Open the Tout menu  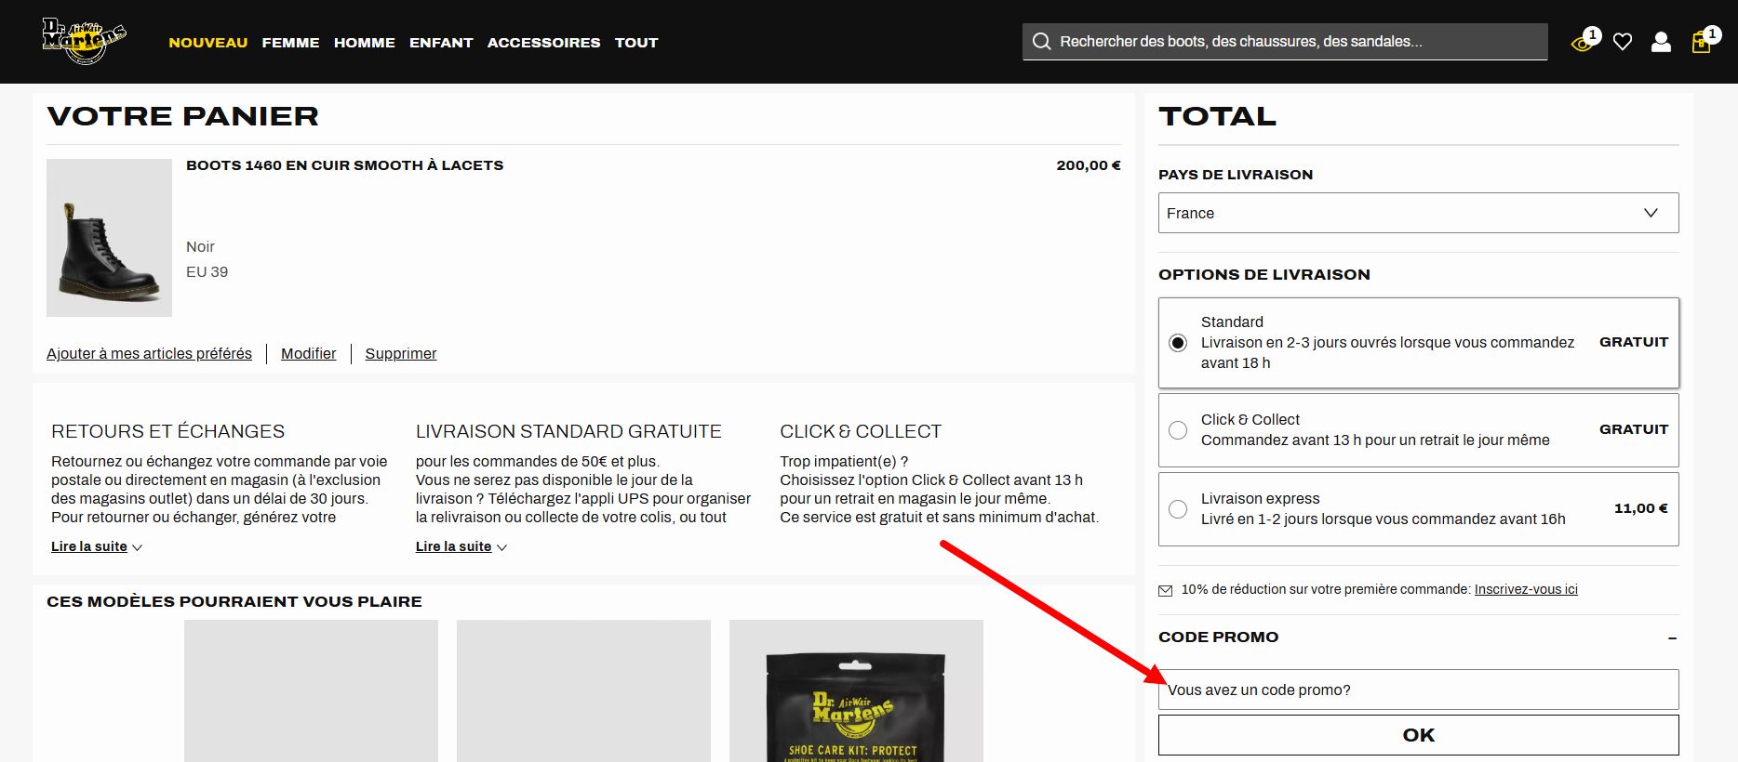coord(636,43)
